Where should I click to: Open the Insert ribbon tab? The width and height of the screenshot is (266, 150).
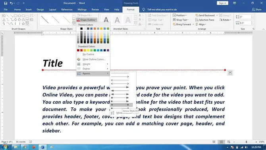tap(29, 9)
